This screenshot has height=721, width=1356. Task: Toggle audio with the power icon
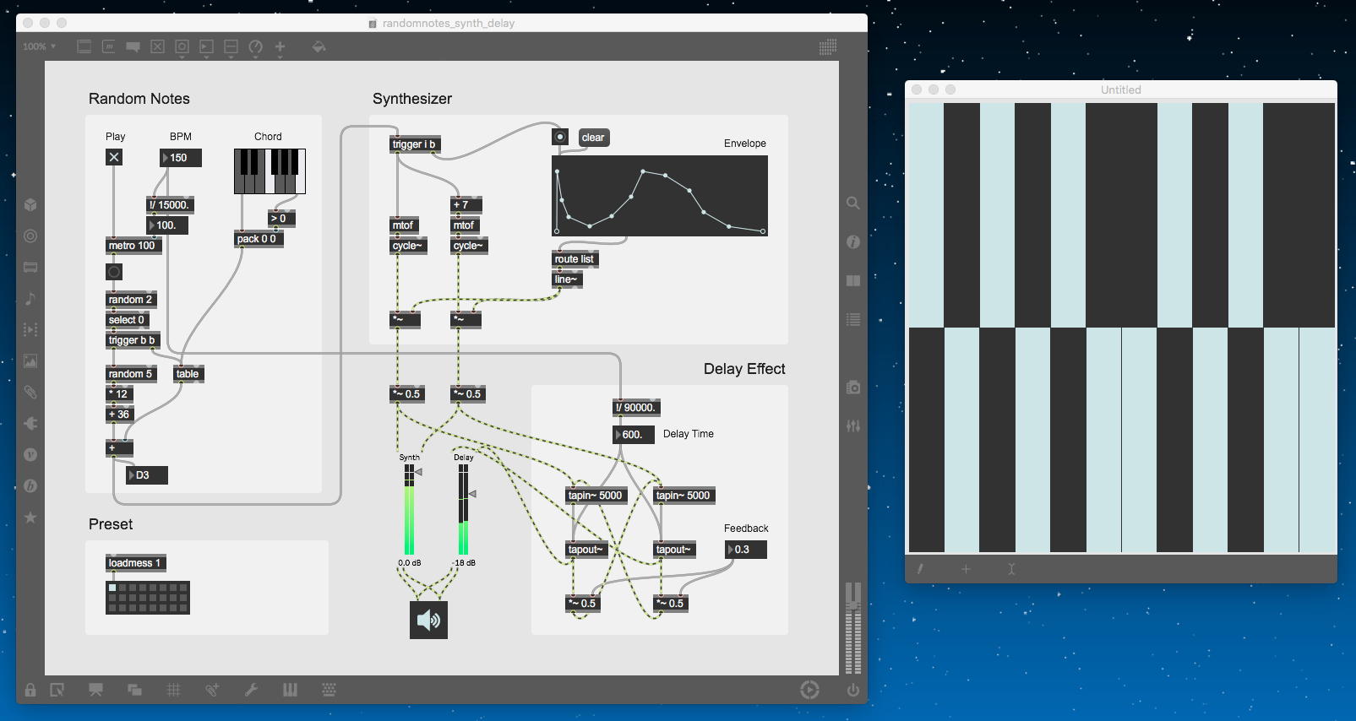(853, 690)
